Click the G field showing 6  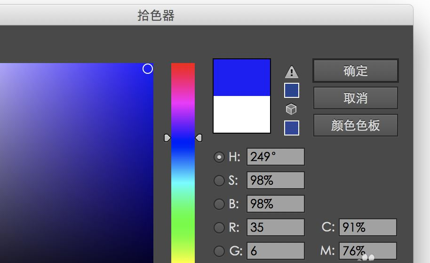click(x=276, y=251)
